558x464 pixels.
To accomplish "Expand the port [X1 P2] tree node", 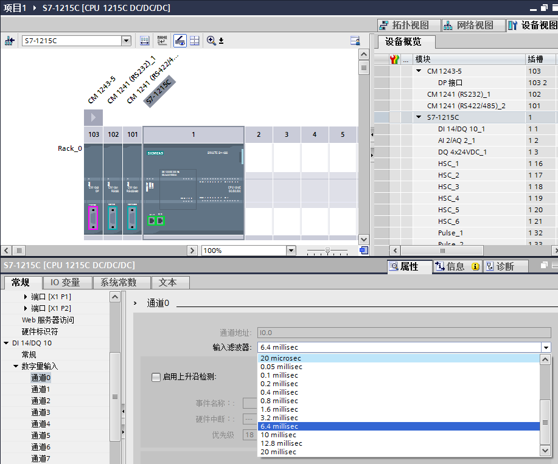I will 26,308.
